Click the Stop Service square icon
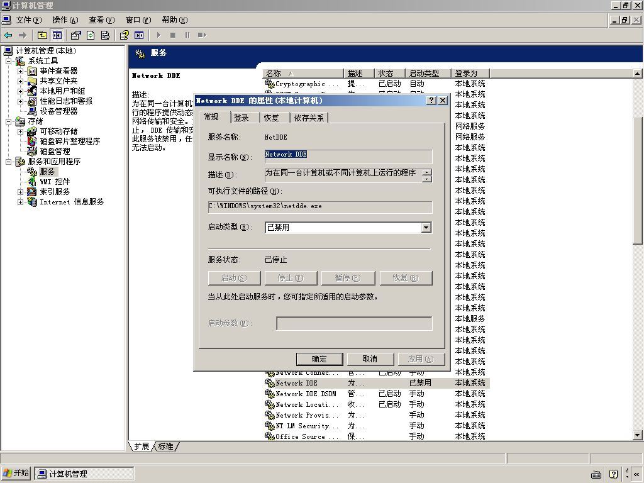644x483 pixels. coord(173,35)
